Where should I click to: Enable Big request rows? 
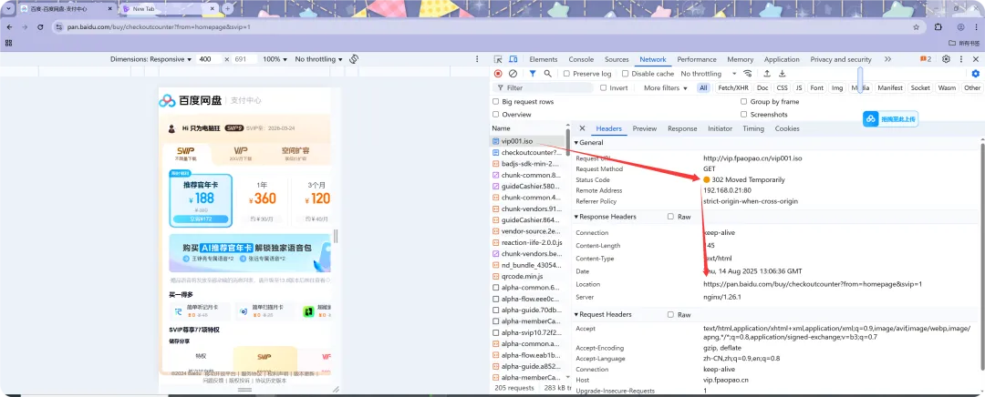[x=495, y=102]
